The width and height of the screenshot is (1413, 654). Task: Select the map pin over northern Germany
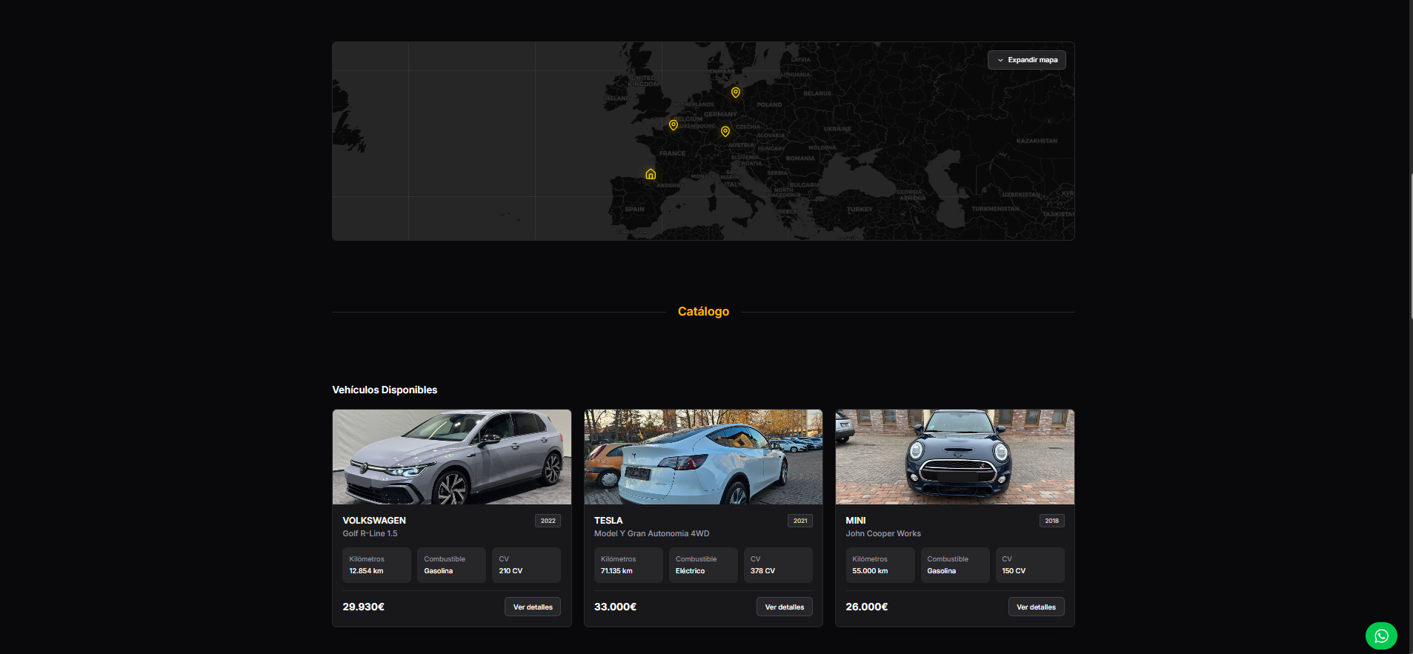coord(736,93)
